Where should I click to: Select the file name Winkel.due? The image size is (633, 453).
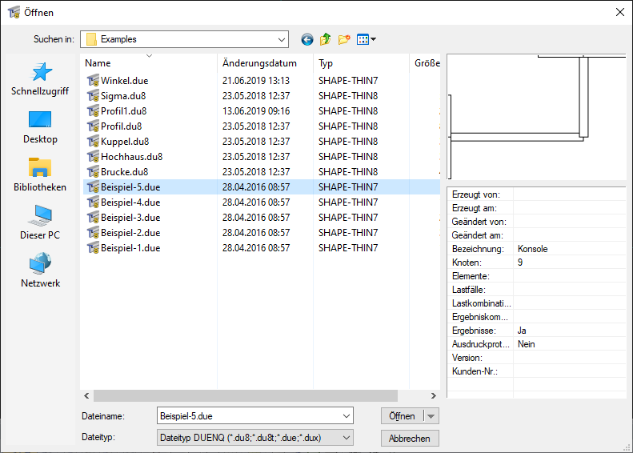tap(124, 81)
